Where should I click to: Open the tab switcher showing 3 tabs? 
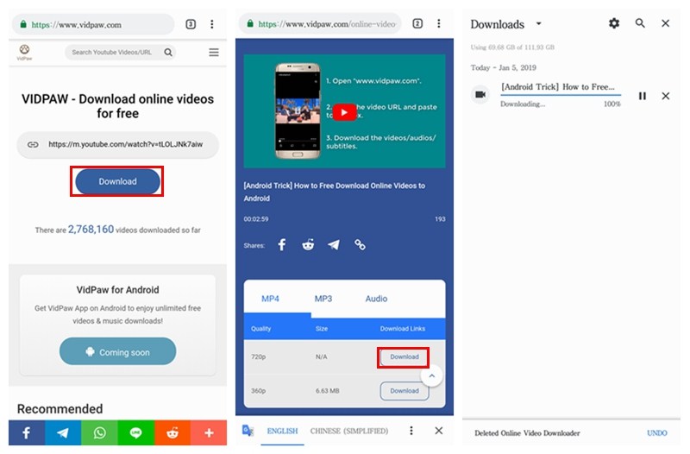point(191,24)
